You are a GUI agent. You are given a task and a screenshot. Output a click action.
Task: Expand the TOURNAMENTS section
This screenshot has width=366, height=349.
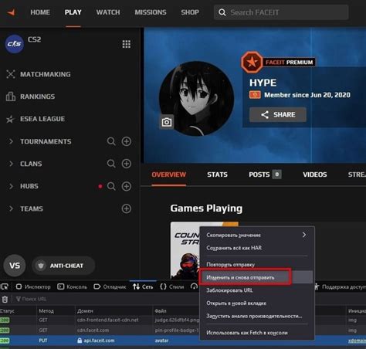(x=11, y=141)
